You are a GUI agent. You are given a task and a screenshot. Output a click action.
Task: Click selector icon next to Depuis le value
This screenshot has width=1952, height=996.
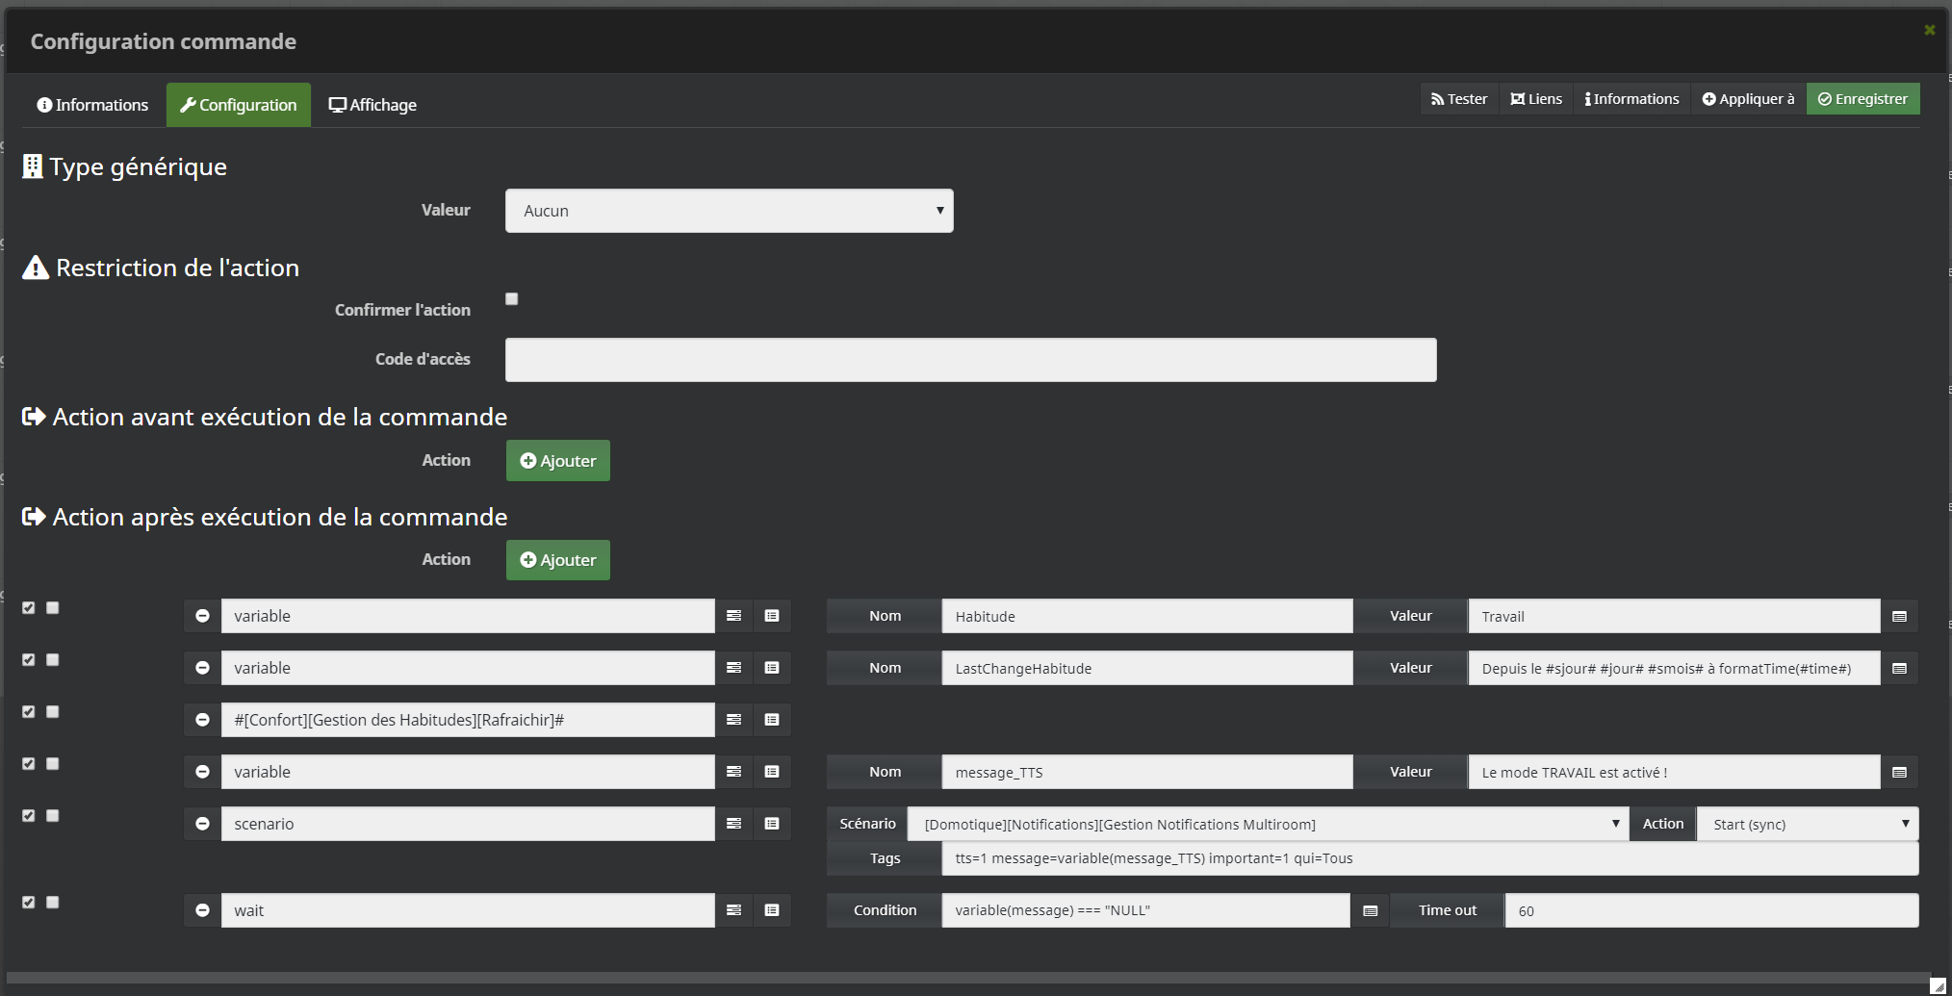click(x=1899, y=668)
